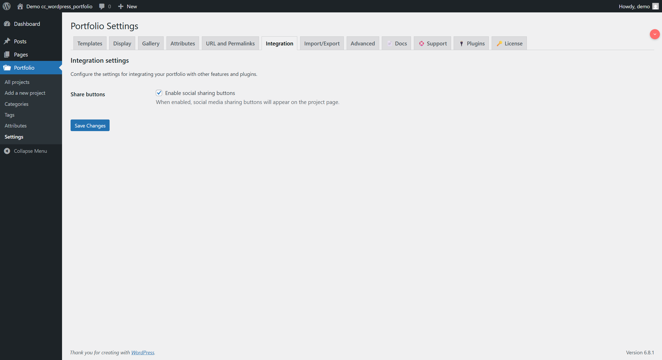Open the Portfolio folder icon
The height and width of the screenshot is (360, 662).
7,68
